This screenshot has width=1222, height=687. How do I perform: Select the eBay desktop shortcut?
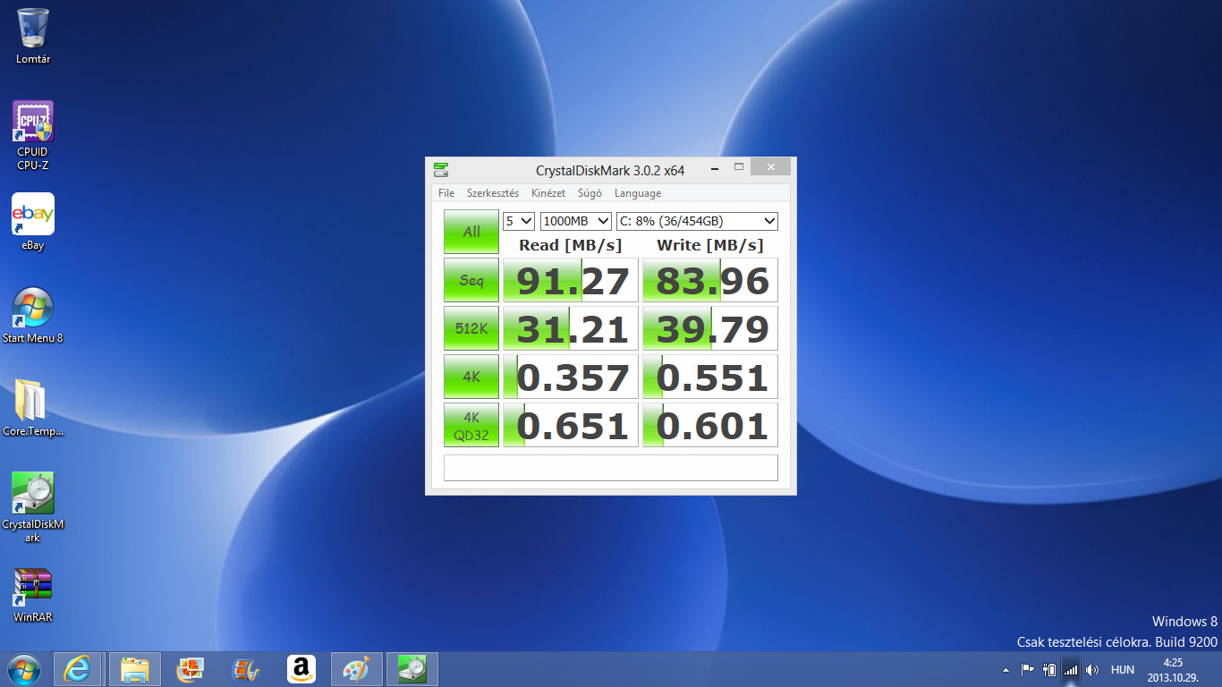point(33,215)
